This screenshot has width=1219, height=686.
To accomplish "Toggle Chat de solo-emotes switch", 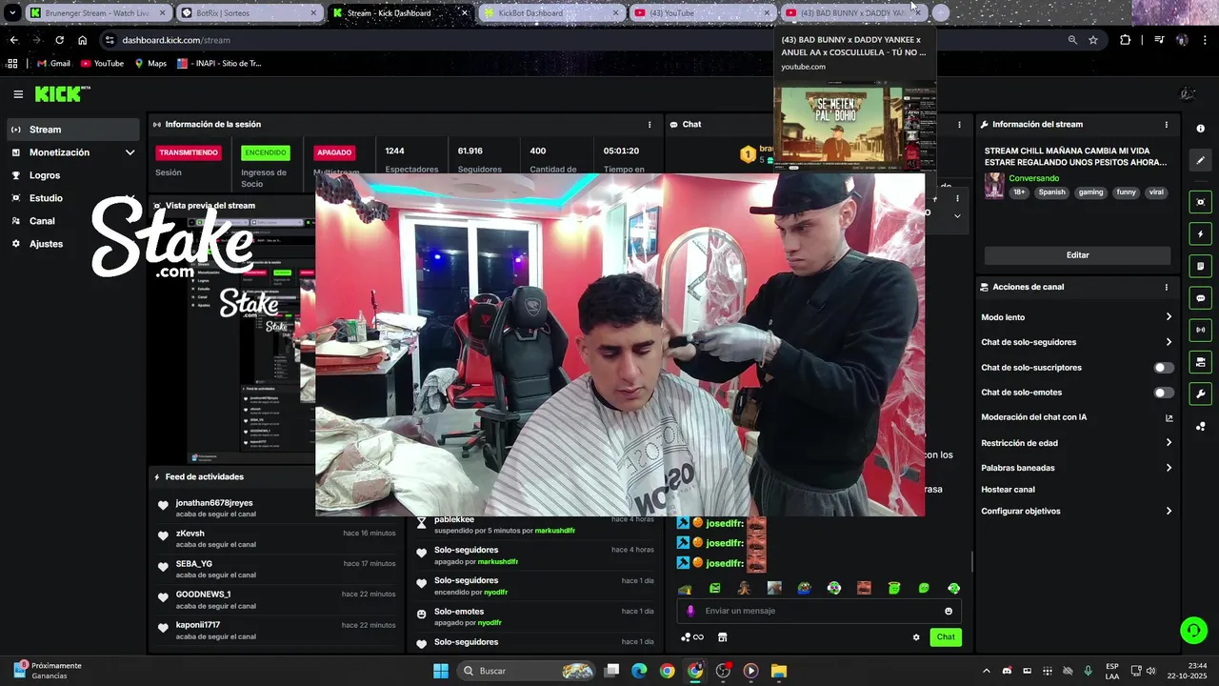I will [1164, 393].
